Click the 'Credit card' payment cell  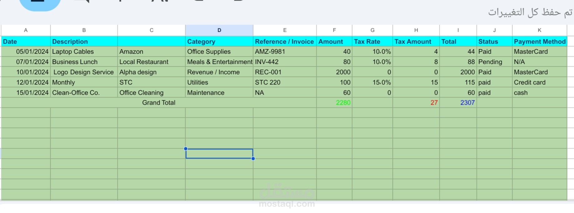click(540, 83)
